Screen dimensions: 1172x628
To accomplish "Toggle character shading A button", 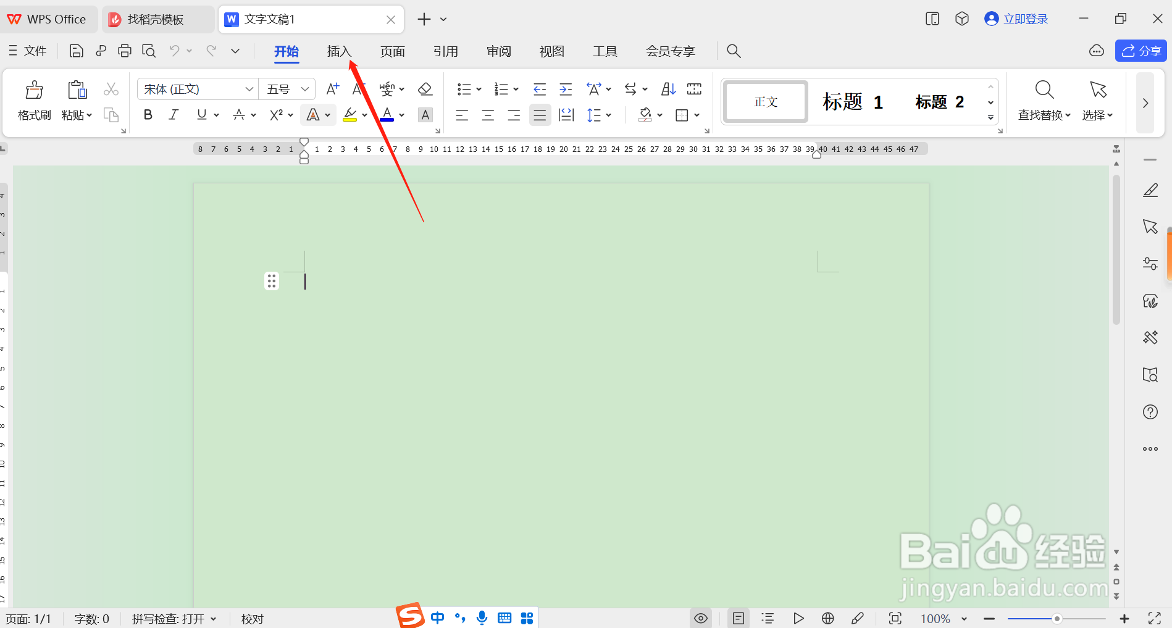I will point(425,115).
